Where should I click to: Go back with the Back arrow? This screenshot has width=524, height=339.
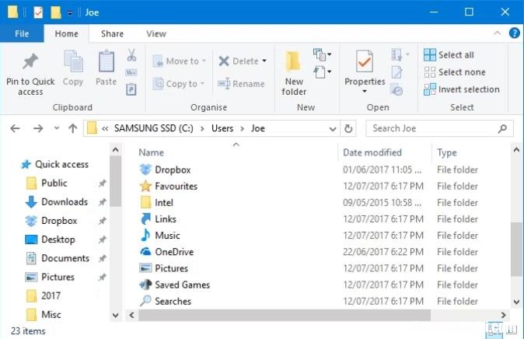[15, 128]
